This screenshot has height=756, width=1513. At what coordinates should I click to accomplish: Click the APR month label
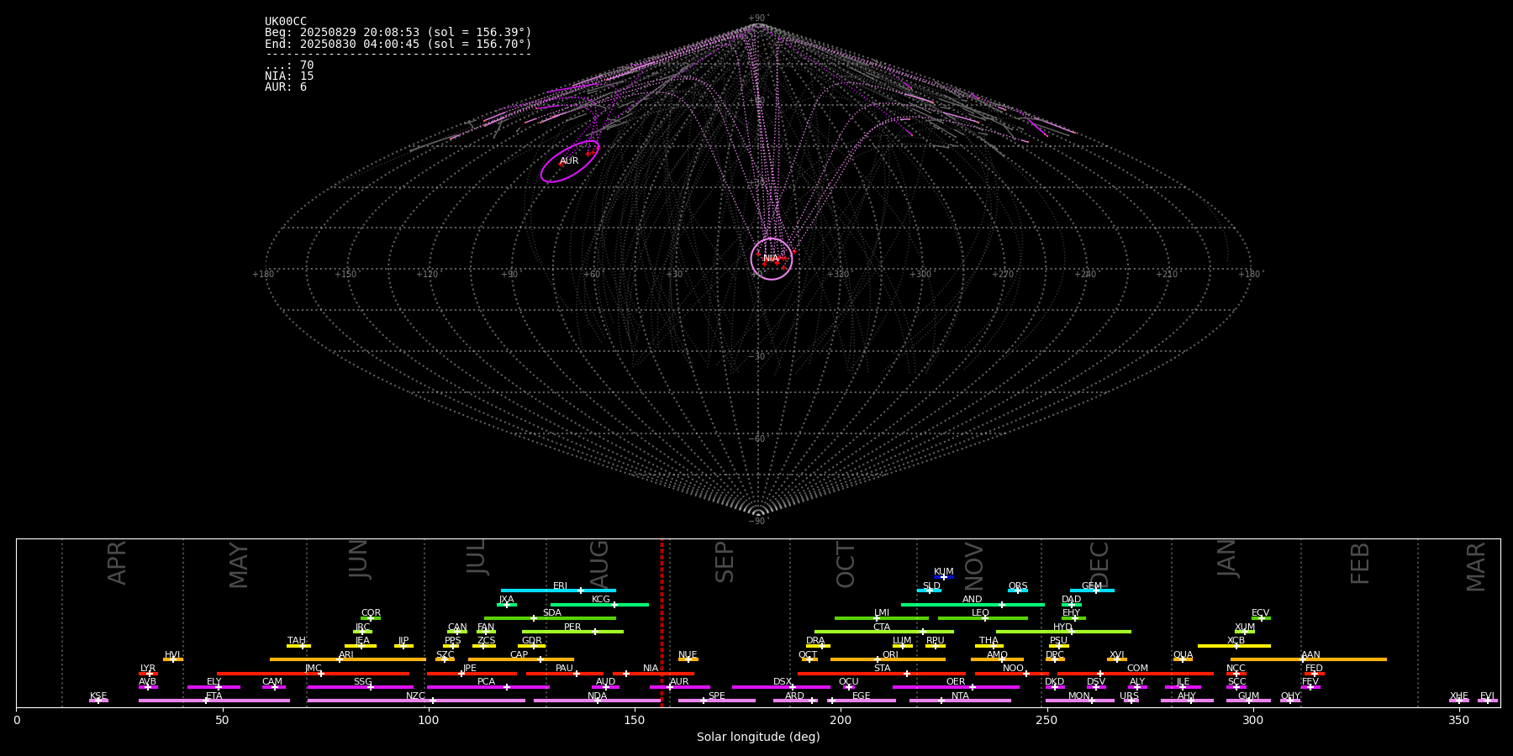[117, 563]
